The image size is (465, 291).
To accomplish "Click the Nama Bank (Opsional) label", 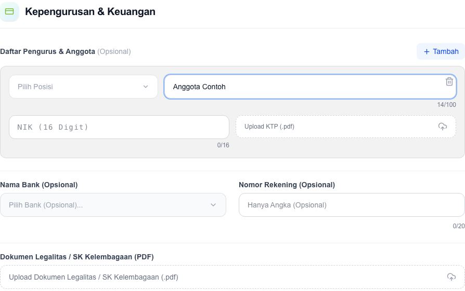I will [x=39, y=185].
